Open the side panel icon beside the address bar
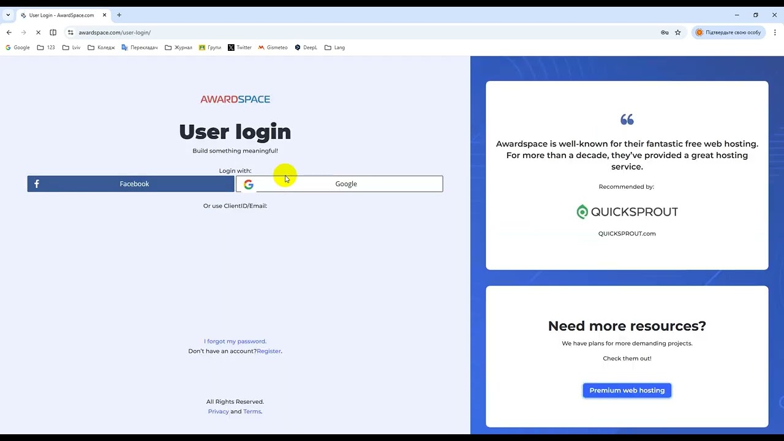The image size is (784, 441). pos(53,32)
